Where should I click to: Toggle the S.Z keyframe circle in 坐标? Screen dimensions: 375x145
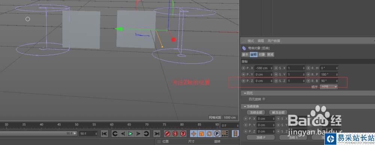[276, 81]
